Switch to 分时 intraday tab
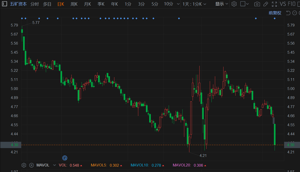Screen dimensions: 300x172 [35, 4]
